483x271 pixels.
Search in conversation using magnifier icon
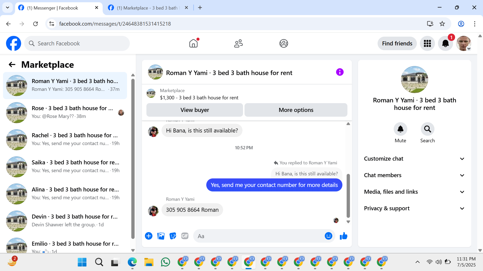[x=427, y=129]
